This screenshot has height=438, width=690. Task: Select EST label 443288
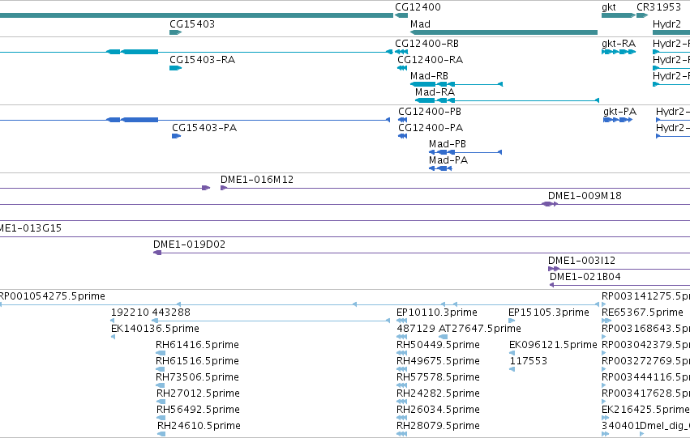point(171,313)
